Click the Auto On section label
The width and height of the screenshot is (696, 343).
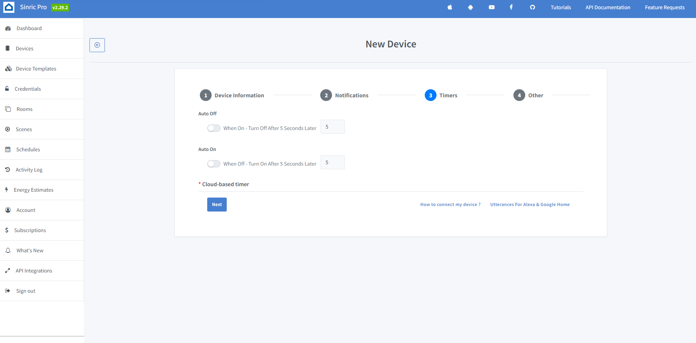[207, 149]
